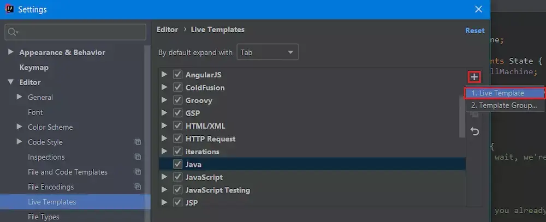Uncheck the AngularJS template group
546x222 pixels.
click(x=177, y=74)
